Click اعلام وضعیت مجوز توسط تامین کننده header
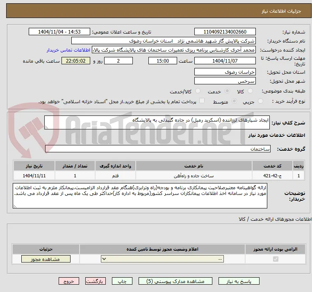The height and width of the screenshot is (292, 312). pos(162,249)
